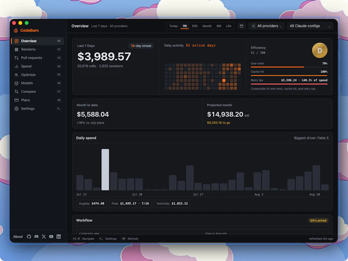
Task: Select the Month time range
Action: [x=207, y=26]
